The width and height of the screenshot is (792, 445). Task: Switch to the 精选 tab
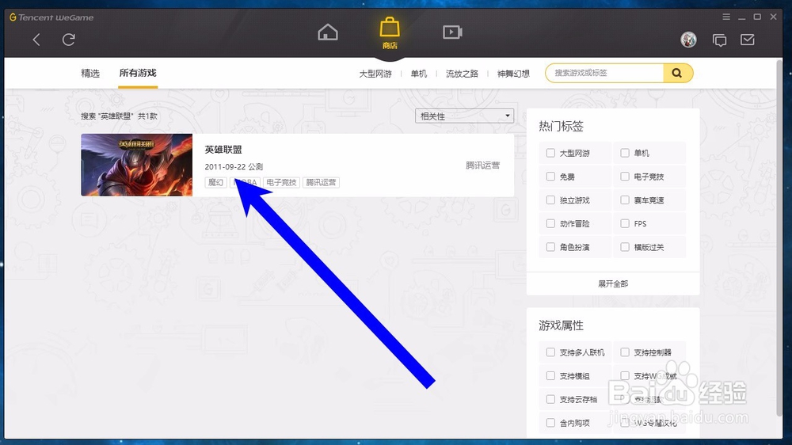(90, 73)
